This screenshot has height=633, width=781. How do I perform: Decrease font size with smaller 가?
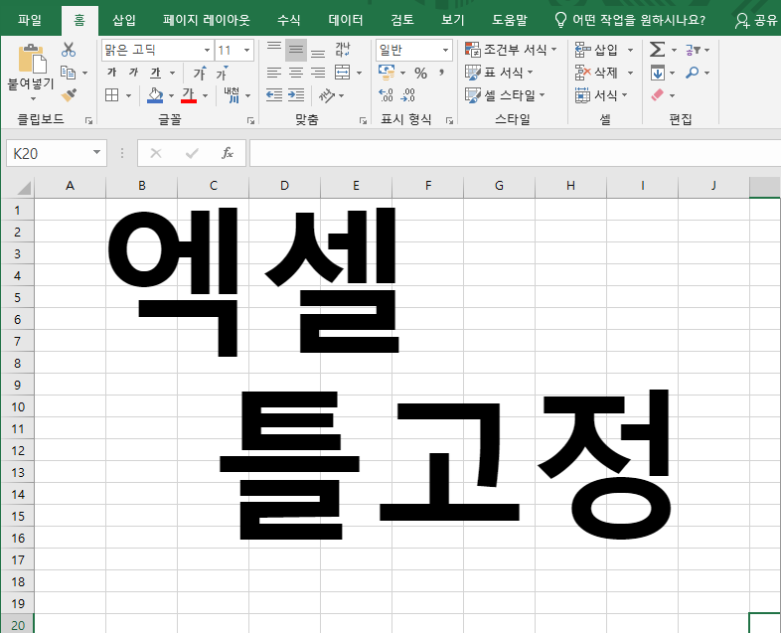coord(223,73)
